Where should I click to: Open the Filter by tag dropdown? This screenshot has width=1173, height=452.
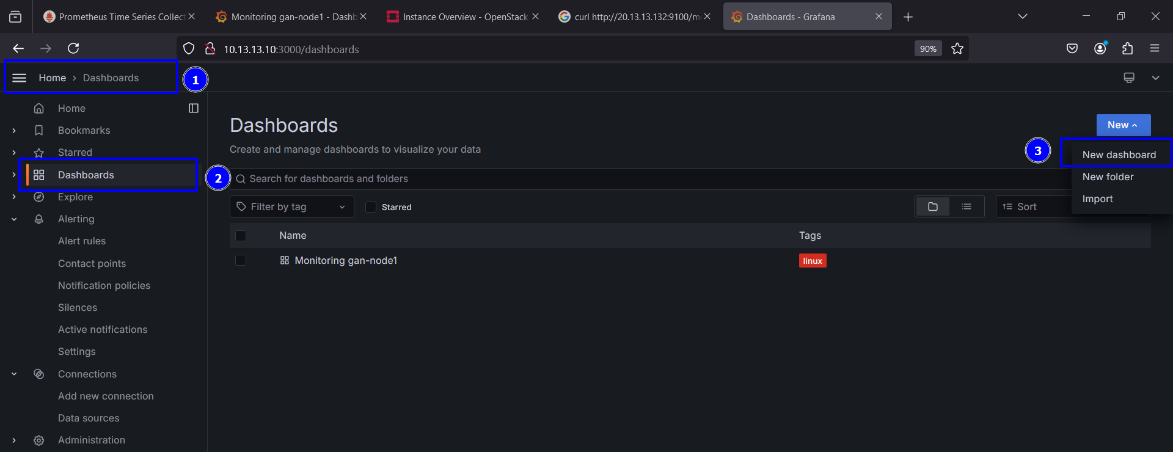point(292,207)
